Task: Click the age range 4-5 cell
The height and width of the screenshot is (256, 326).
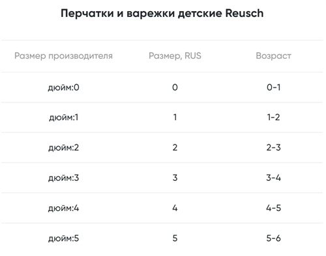Action: (273, 208)
